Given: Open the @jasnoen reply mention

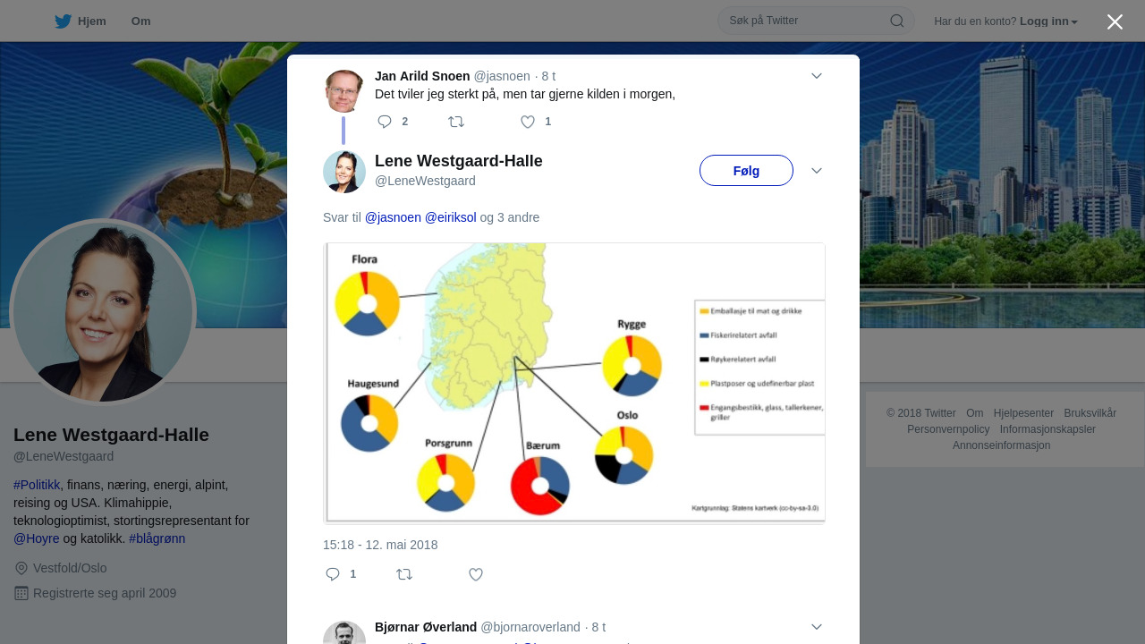Looking at the screenshot, I should tap(393, 217).
